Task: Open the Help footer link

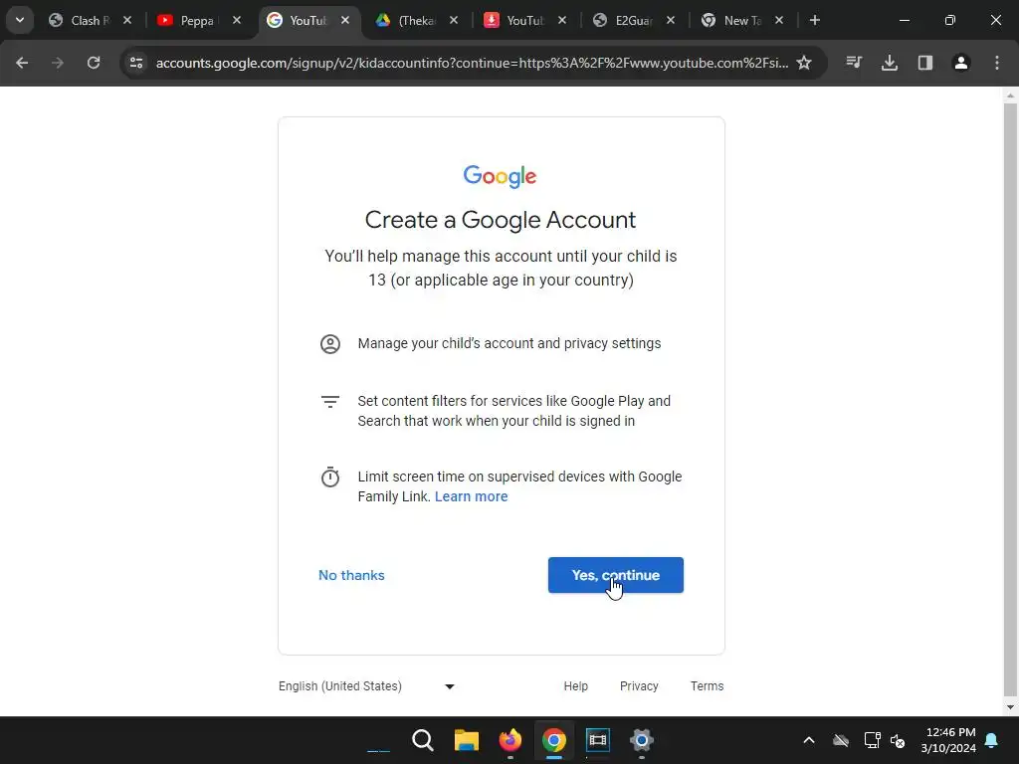Action: [x=576, y=686]
